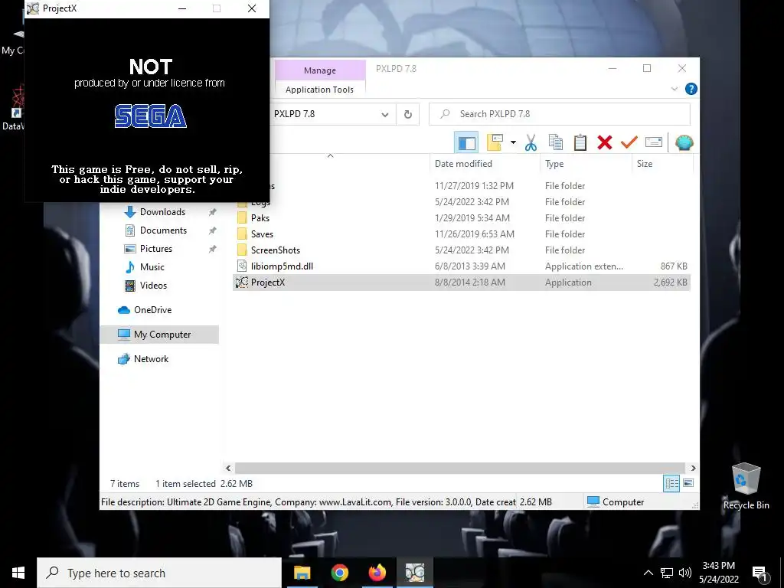Open the folder view options icon
Viewport: 784px width, 588px height.
[x=495, y=142]
